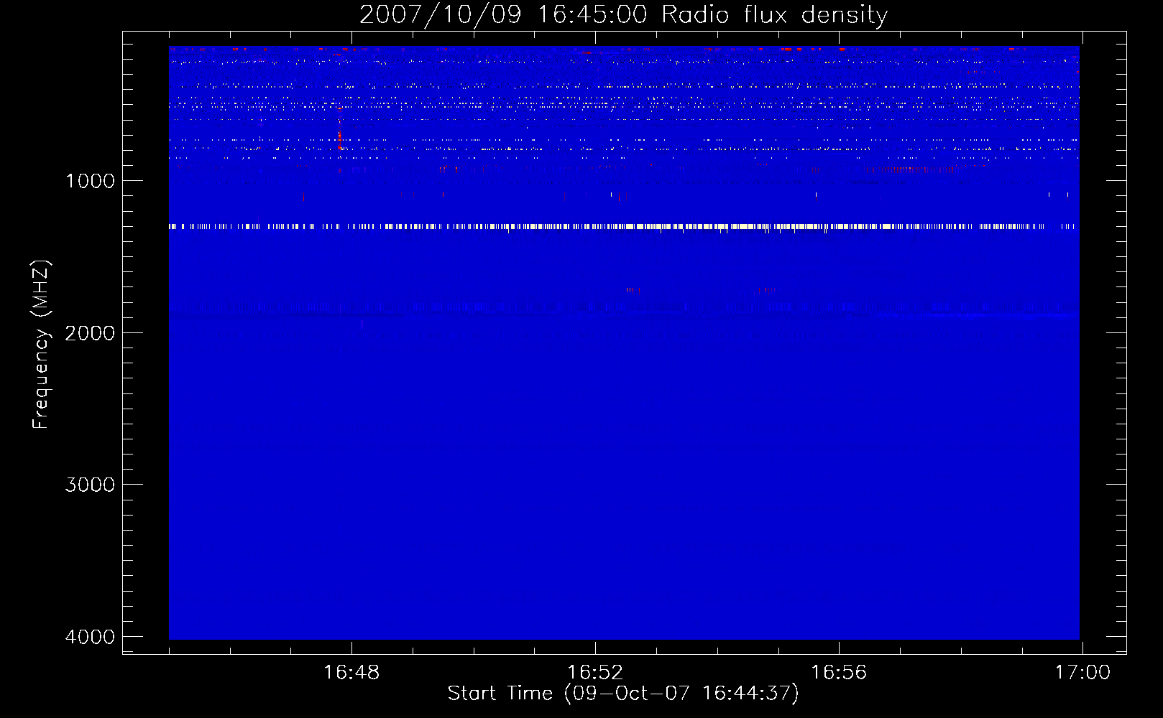Select the 4000 frequency tick label
Viewport: 1163px width, 718px height.
(x=90, y=637)
